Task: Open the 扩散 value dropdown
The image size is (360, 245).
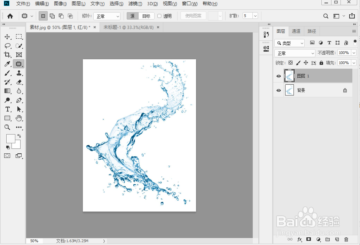Action: pyautogui.click(x=255, y=16)
